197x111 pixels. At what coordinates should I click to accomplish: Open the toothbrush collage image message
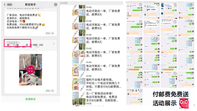(x=30, y=70)
